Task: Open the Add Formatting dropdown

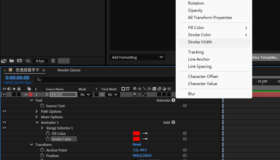Action: pyautogui.click(x=137, y=57)
